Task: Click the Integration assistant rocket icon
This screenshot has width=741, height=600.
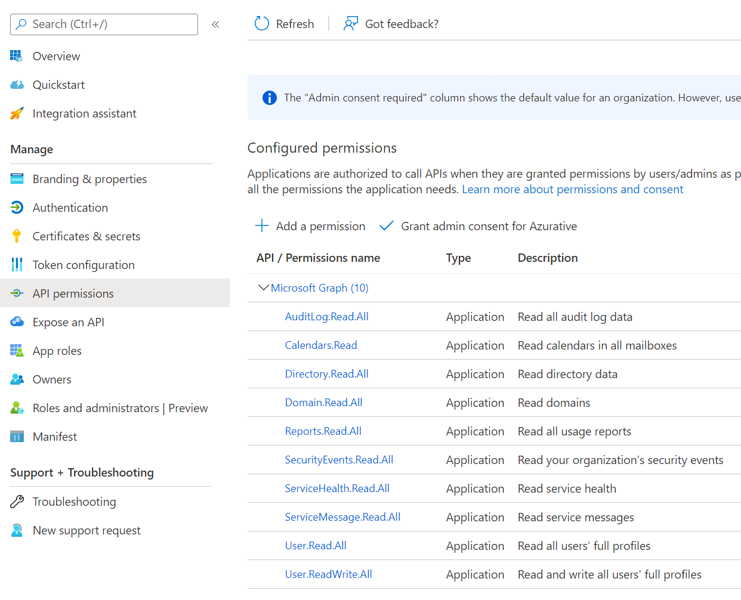Action: tap(17, 113)
